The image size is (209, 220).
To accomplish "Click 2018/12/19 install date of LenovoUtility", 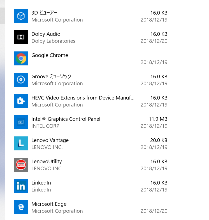I will point(154,169).
